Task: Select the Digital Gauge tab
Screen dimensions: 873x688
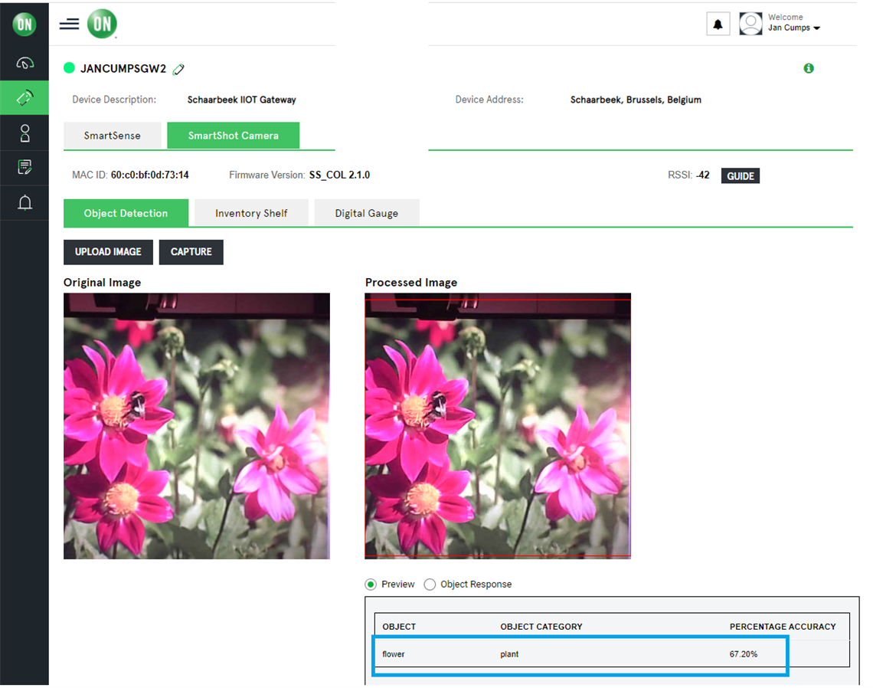Action: pos(366,213)
